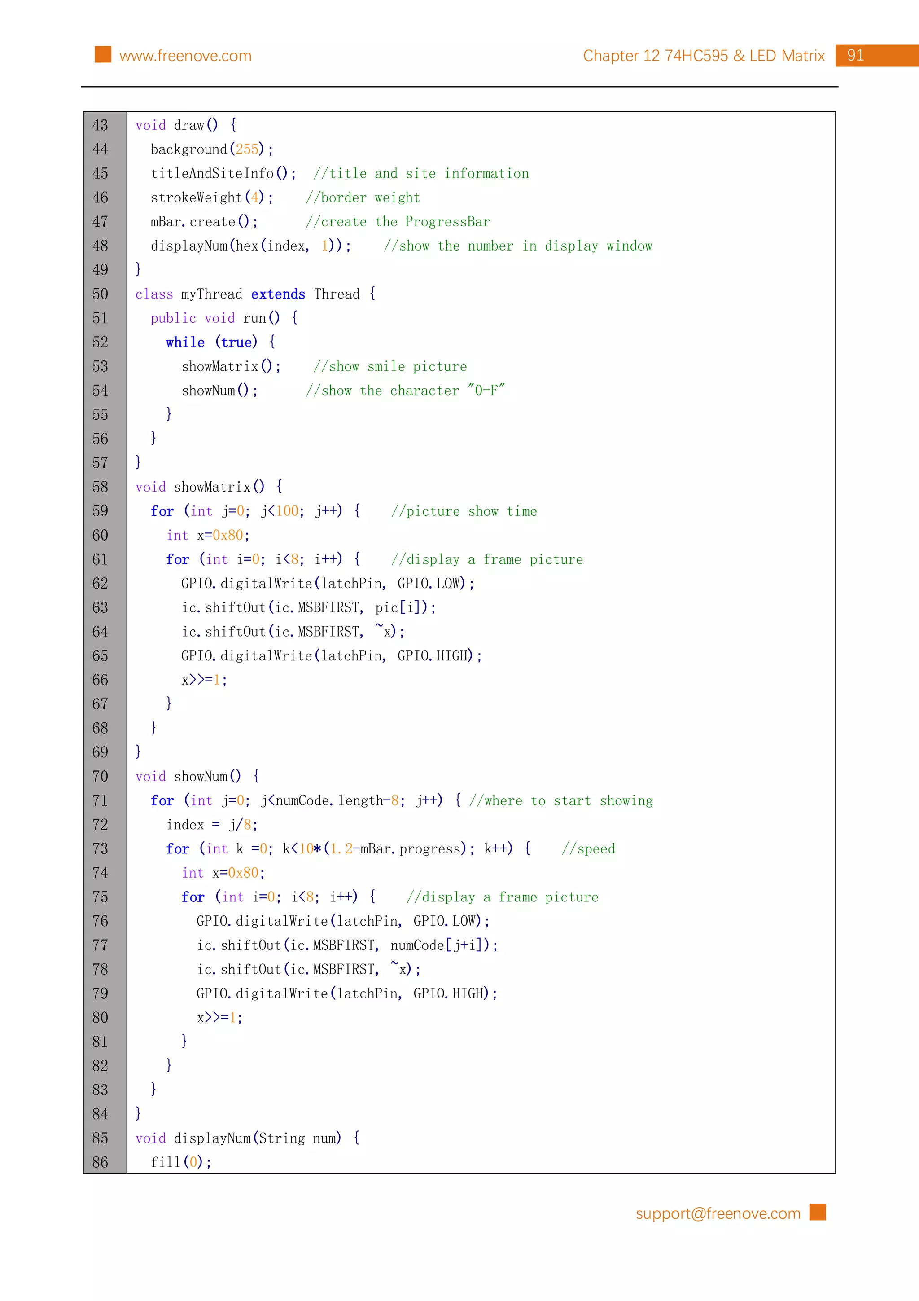Click the line 'class myThread extends Thread {'

[x=255, y=294]
